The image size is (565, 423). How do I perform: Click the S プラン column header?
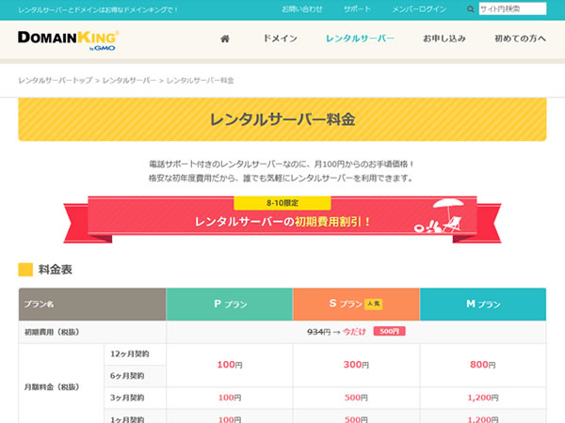pyautogui.click(x=356, y=304)
